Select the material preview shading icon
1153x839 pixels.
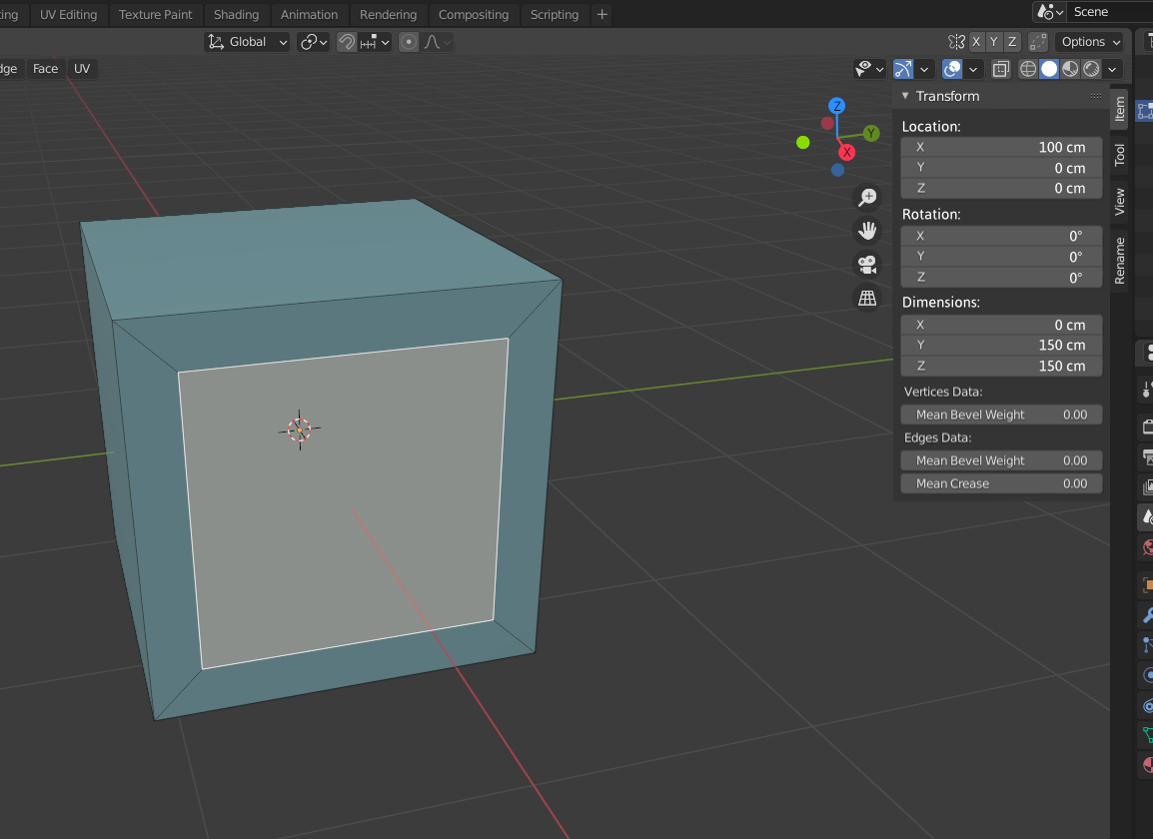pos(1071,69)
